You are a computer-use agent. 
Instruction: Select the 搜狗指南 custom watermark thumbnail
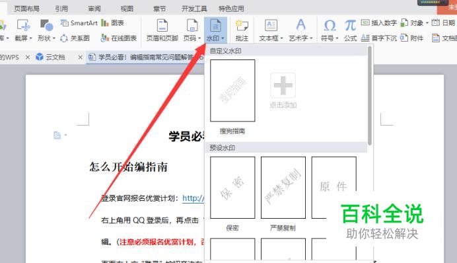[x=232, y=91]
